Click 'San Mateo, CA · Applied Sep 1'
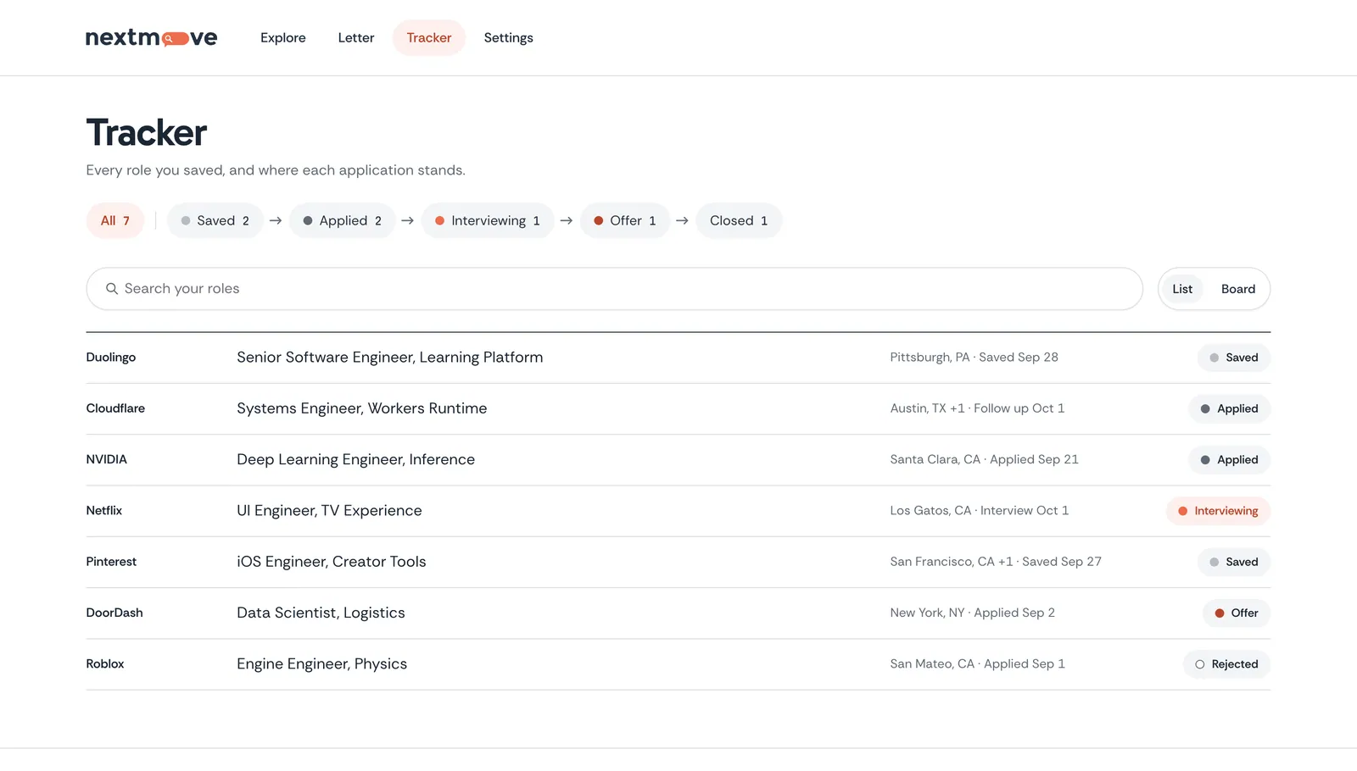 pos(978,664)
